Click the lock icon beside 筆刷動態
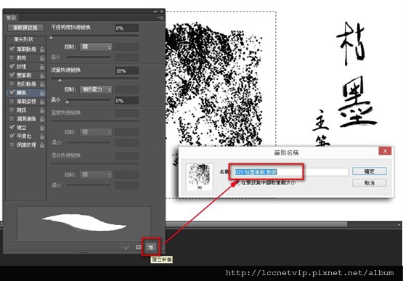403x281 pixels. point(42,49)
